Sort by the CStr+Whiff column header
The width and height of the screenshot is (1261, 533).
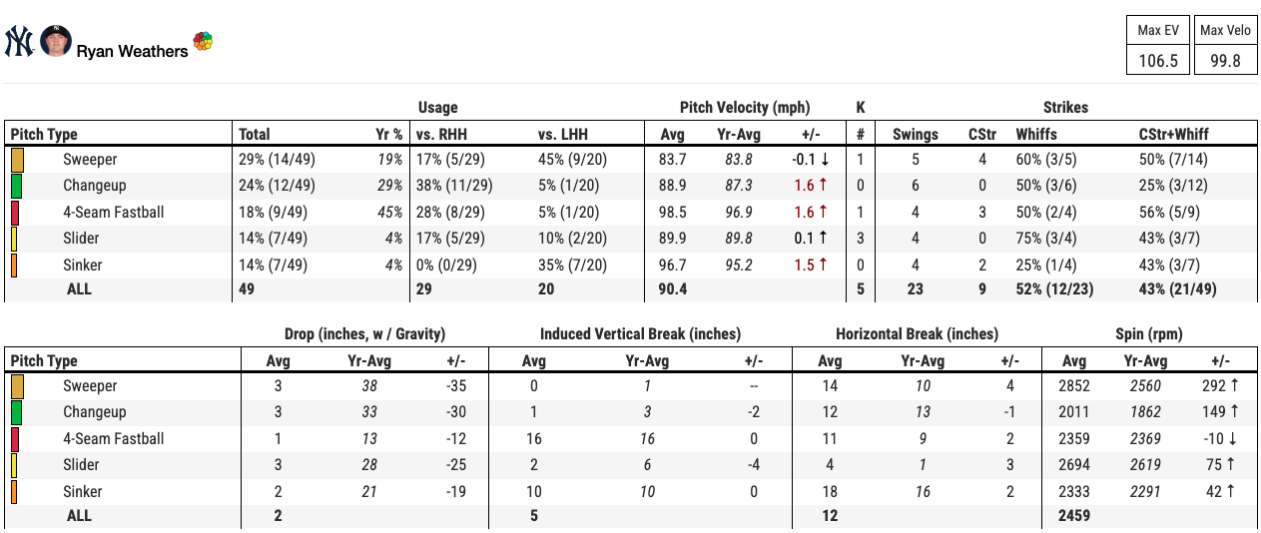pos(1172,134)
